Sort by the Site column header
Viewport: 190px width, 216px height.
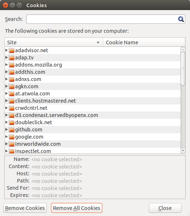pyautogui.click(x=54, y=42)
